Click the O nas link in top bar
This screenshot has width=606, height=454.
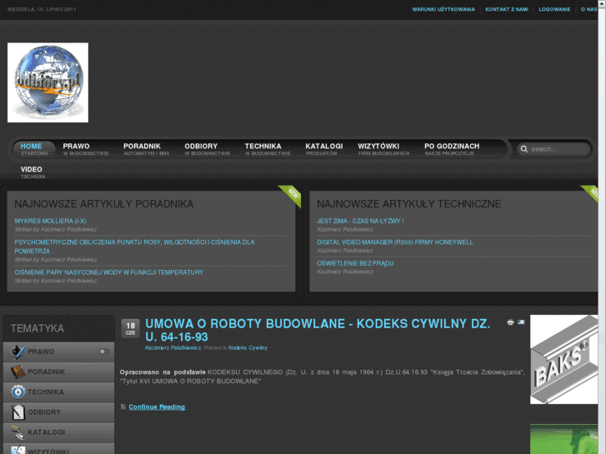(589, 9)
